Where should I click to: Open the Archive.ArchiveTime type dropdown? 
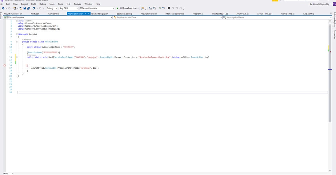coord(168,17)
